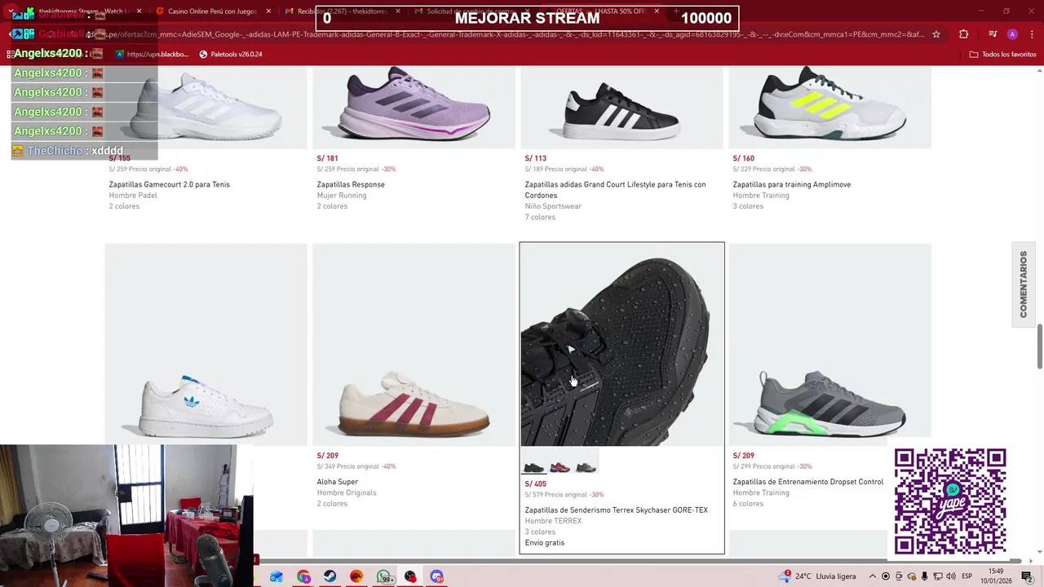Screen dimensions: 1044x587
Task: Select the first black Terrex color thumbnail
Action: click(534, 467)
